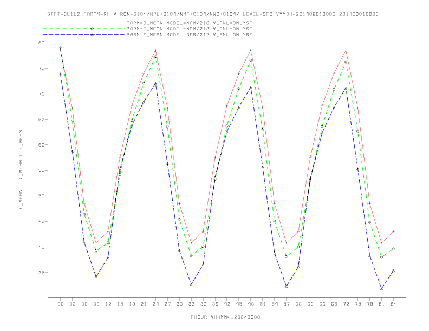Click x-axis tick label 21

coord(144,304)
